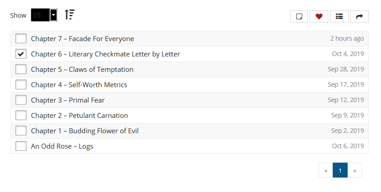Click the share arrow icon
Viewport: 381px width, 192px height.
point(359,17)
